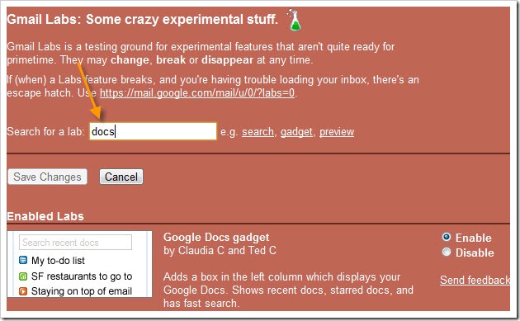Click the 'search' example link
This screenshot has width=520, height=321.
[x=258, y=132]
